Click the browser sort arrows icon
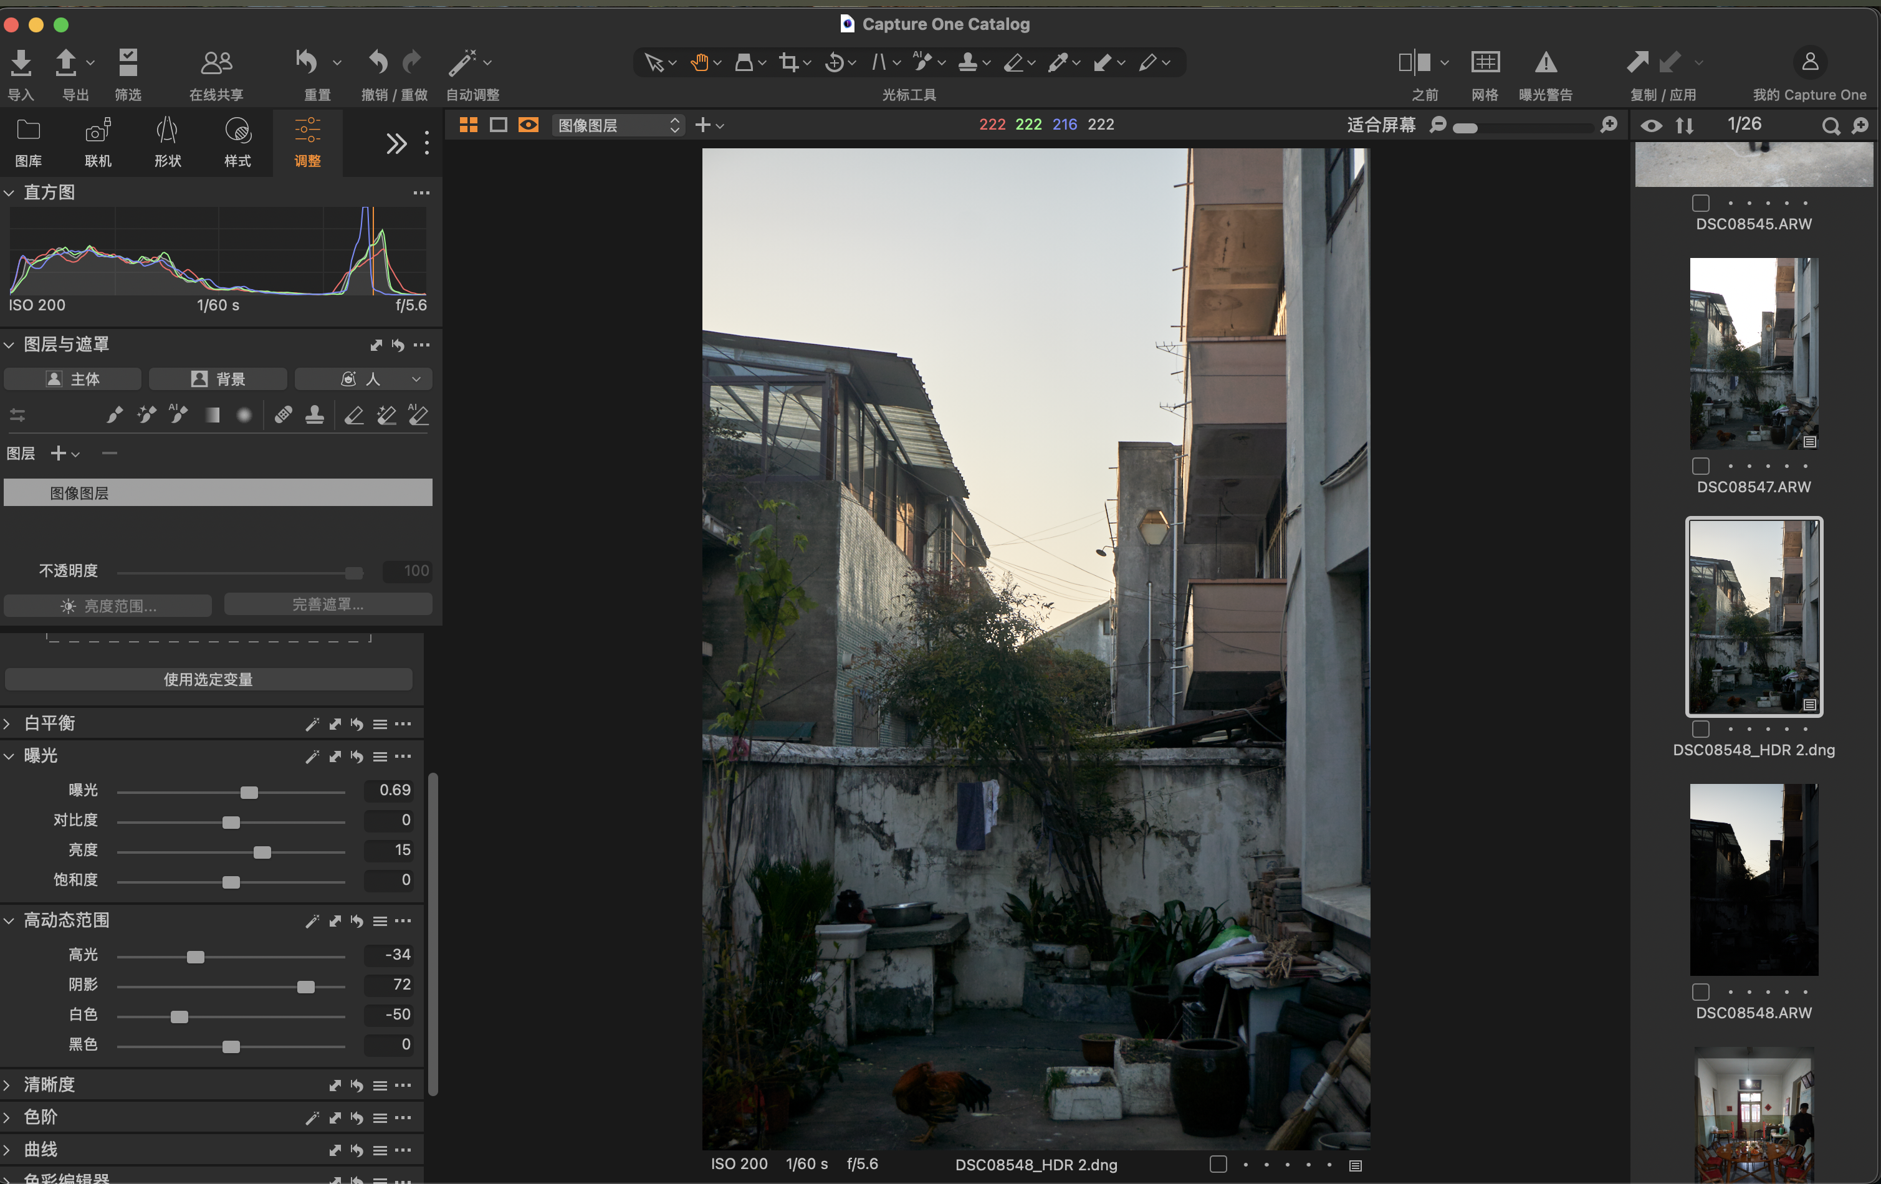 (x=1684, y=126)
